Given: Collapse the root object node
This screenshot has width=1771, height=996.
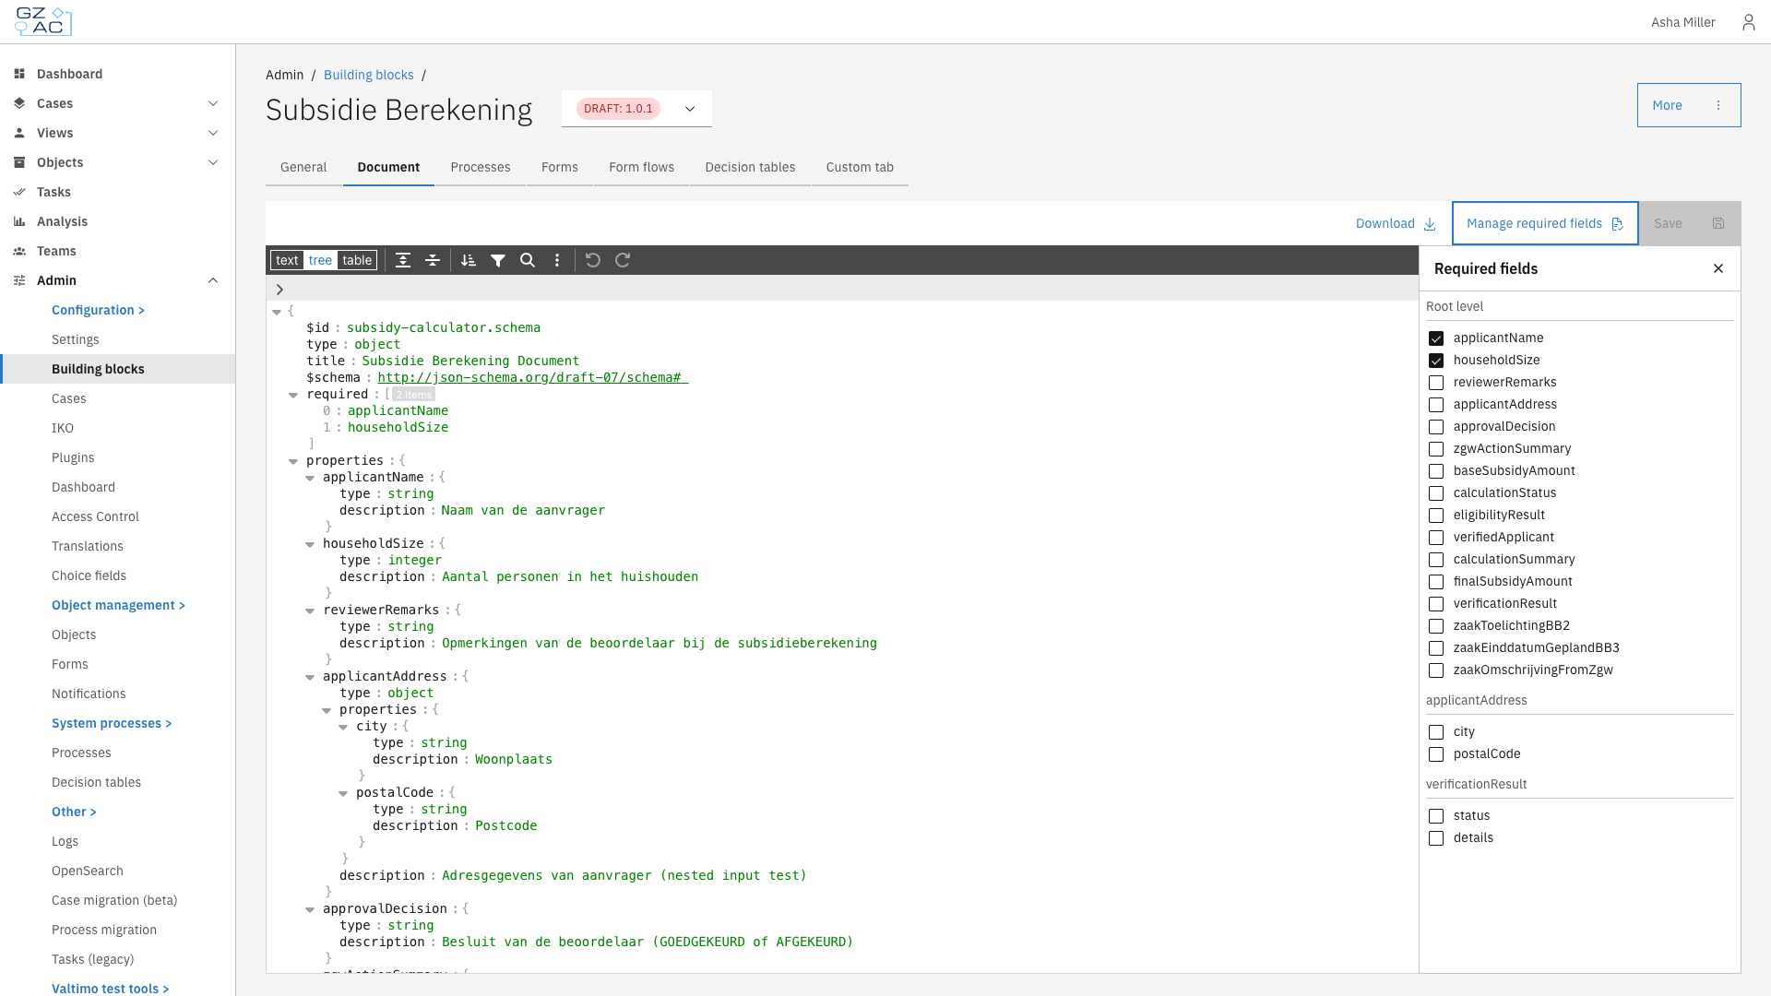Looking at the screenshot, I should tap(277, 312).
